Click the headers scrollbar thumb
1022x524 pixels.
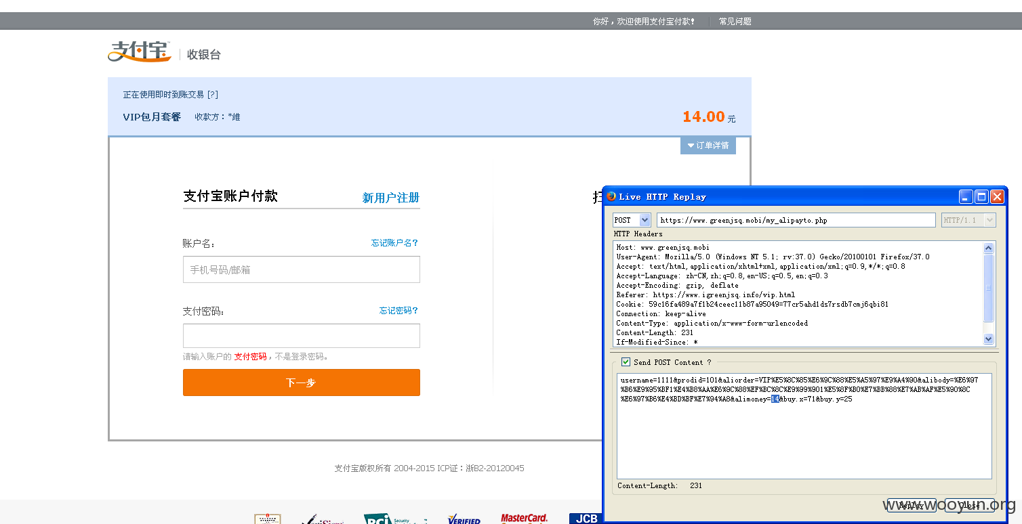(x=988, y=288)
